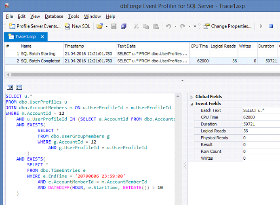Sort by the Text Data column header

pos(153,46)
